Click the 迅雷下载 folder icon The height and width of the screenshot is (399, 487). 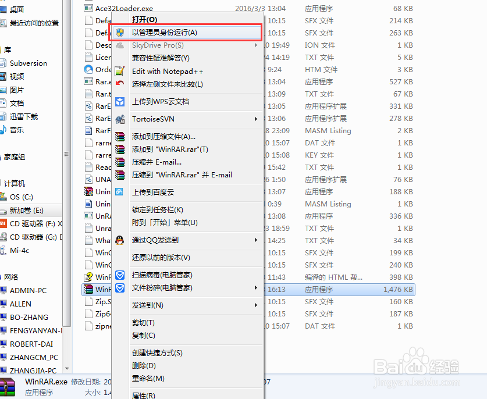point(3,116)
